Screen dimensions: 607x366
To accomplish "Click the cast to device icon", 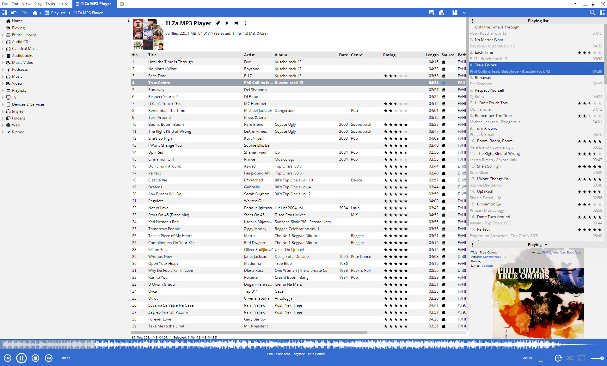I will (x=581, y=358).
